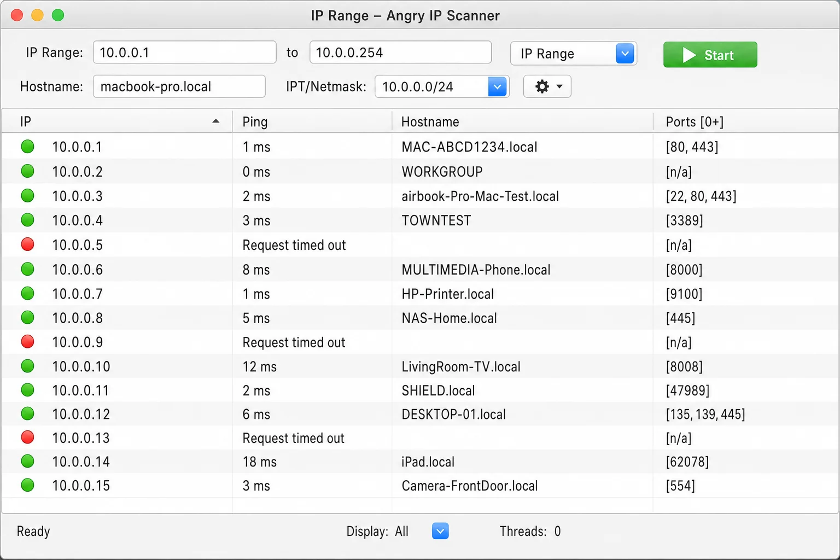Click the green Start scan button

click(x=710, y=55)
